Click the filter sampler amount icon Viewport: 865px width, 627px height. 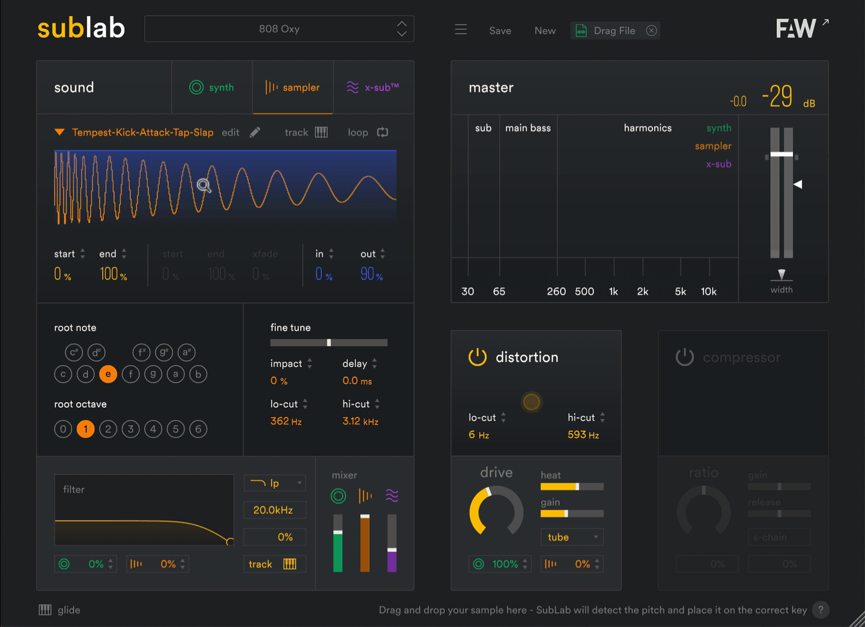(x=136, y=564)
